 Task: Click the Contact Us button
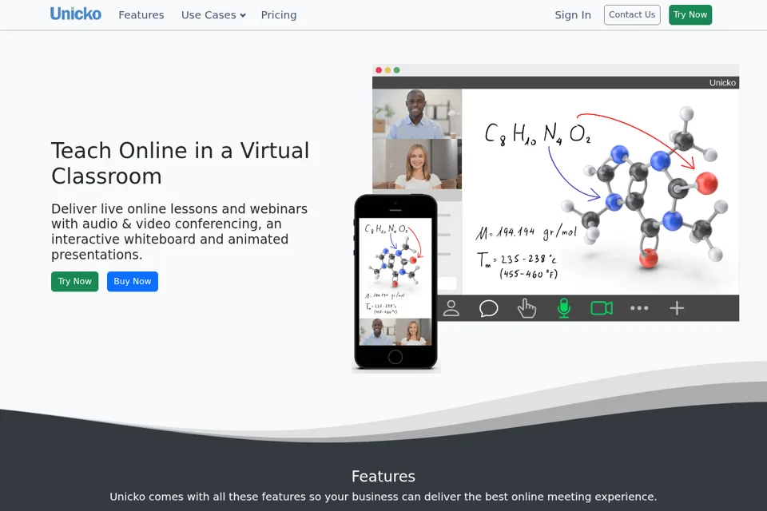click(x=632, y=14)
